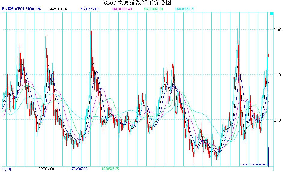Click the 800 price axis label
The height and width of the screenshot is (172, 285).
(277, 75)
